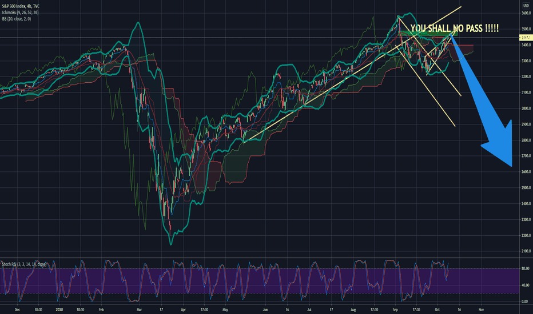Screen dimensions: 533x314
Task: Click the current price tag 3447.1
Action: [x=526, y=38]
